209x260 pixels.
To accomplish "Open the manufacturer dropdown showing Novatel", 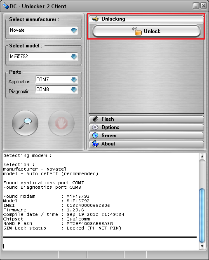I will [43, 30].
